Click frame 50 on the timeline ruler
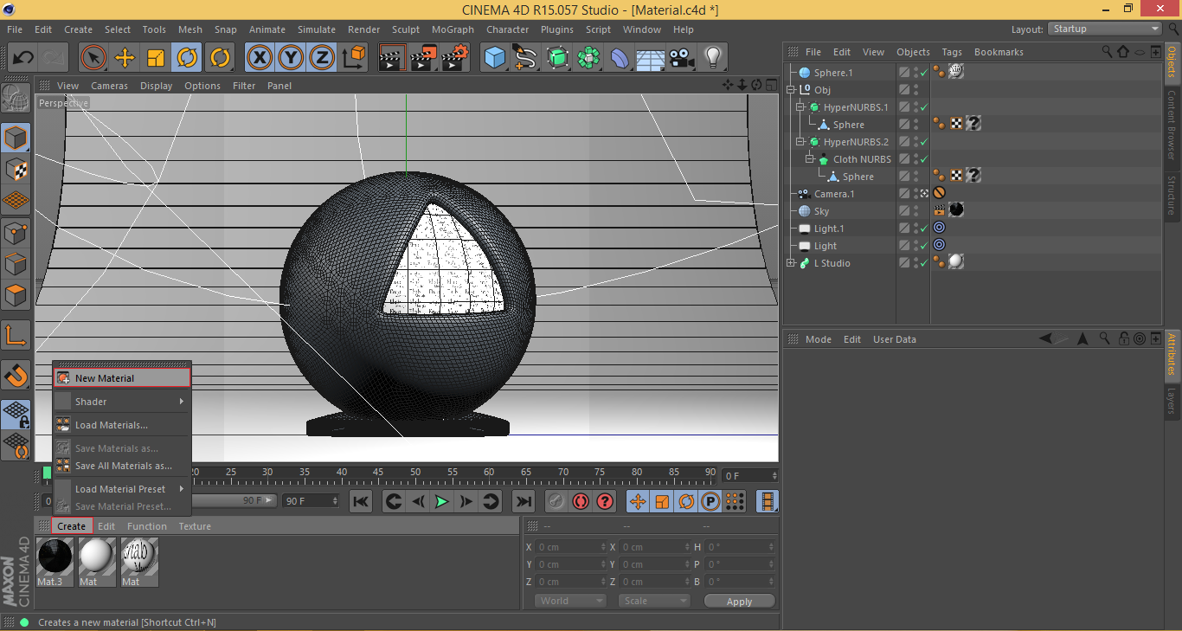 pos(416,473)
